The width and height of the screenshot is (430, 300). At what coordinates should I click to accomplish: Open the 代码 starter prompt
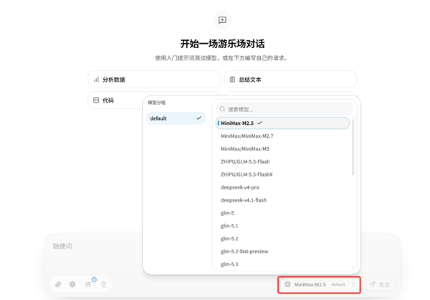click(x=115, y=100)
